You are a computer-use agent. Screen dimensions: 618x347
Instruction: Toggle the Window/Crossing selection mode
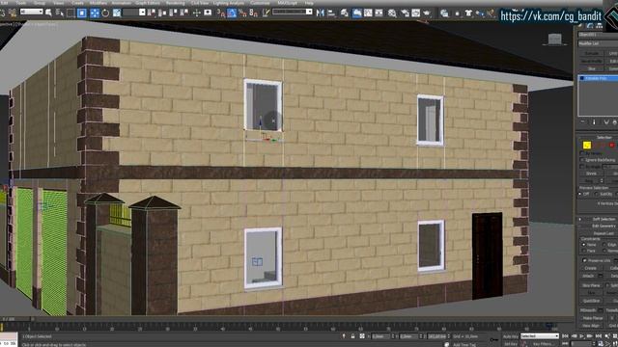tap(81, 13)
